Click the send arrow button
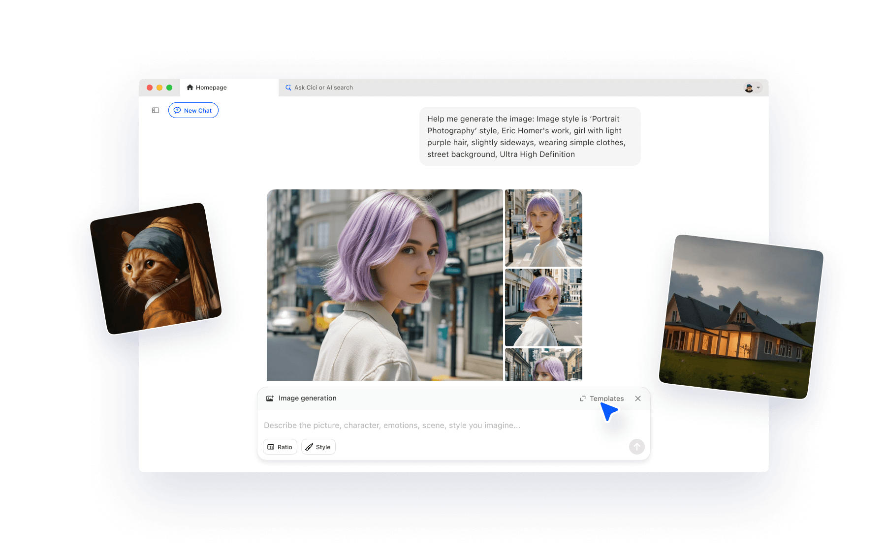The height and width of the screenshot is (551, 886). pos(636,447)
